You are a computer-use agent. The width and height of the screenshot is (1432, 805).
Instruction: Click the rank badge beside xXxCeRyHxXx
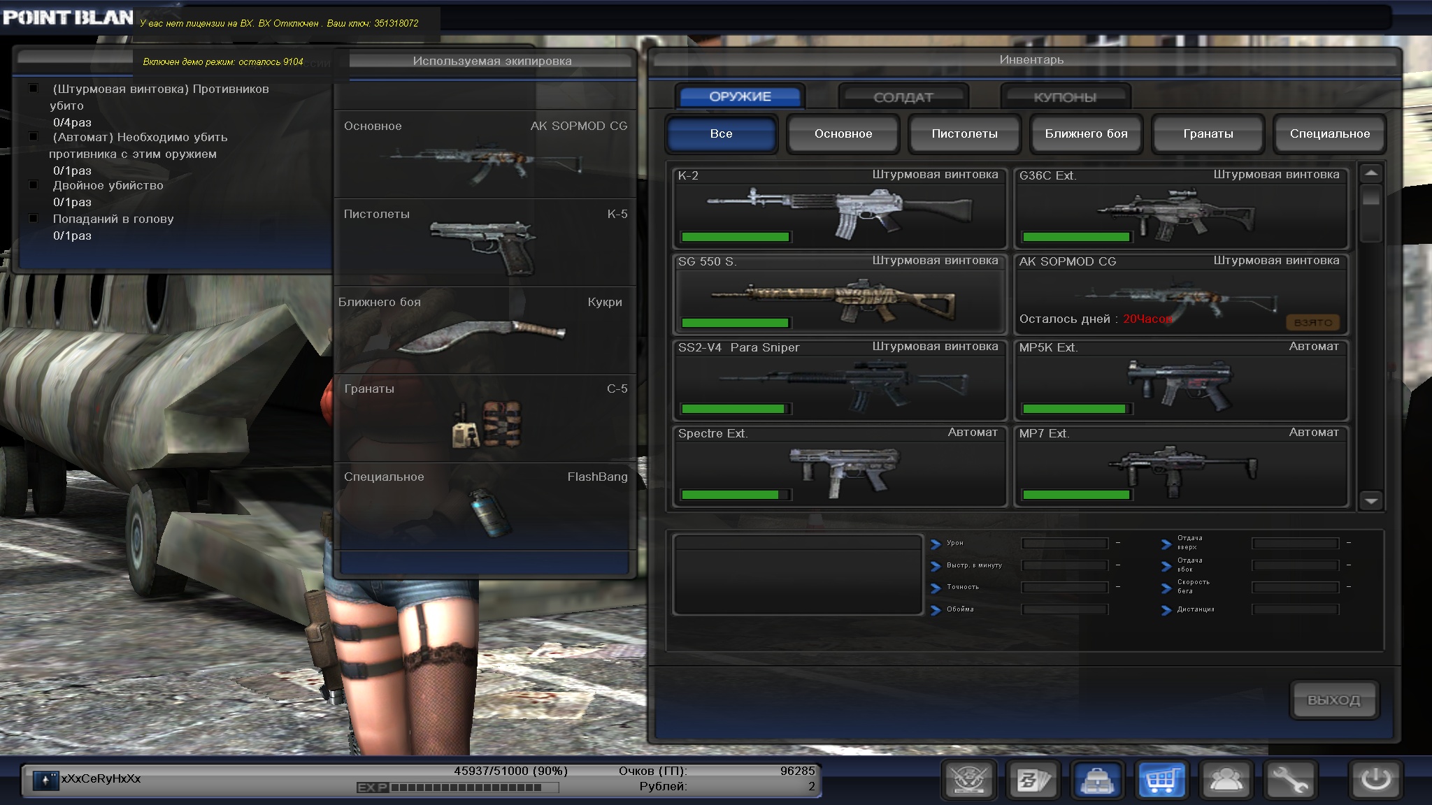tap(46, 780)
